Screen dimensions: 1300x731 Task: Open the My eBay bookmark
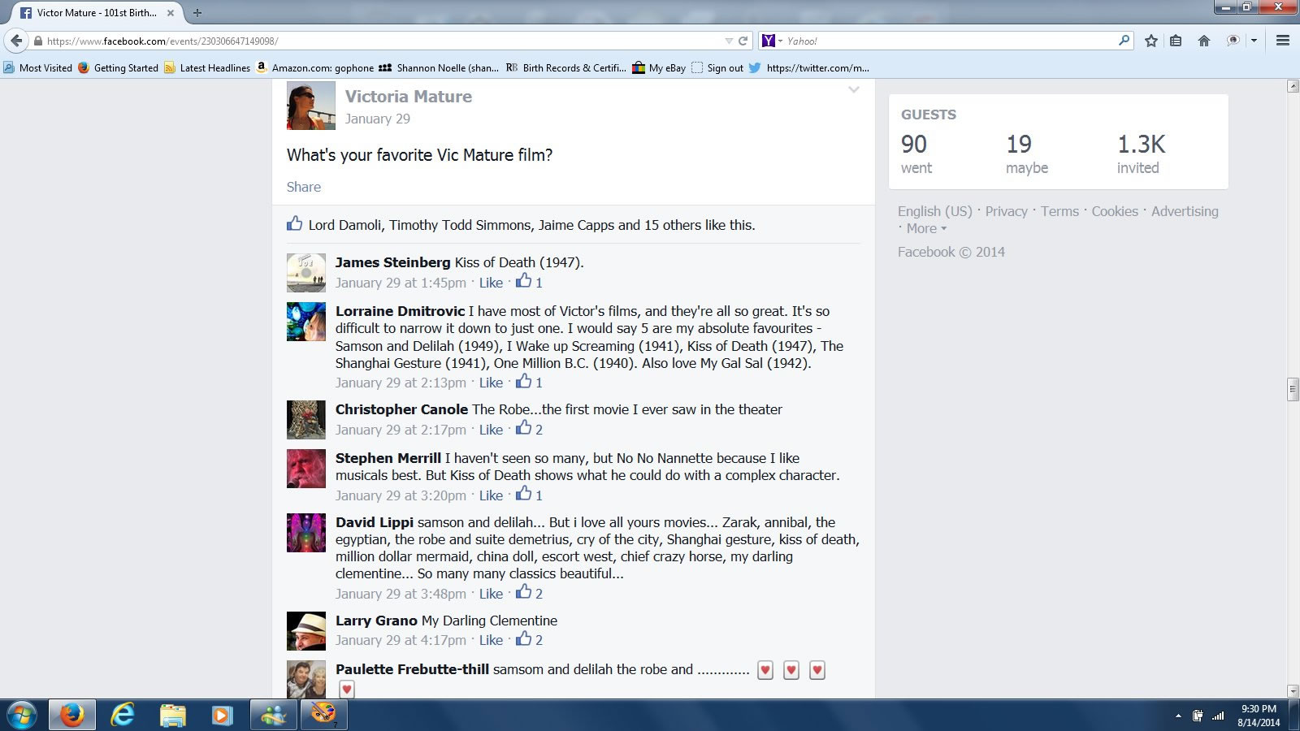659,67
